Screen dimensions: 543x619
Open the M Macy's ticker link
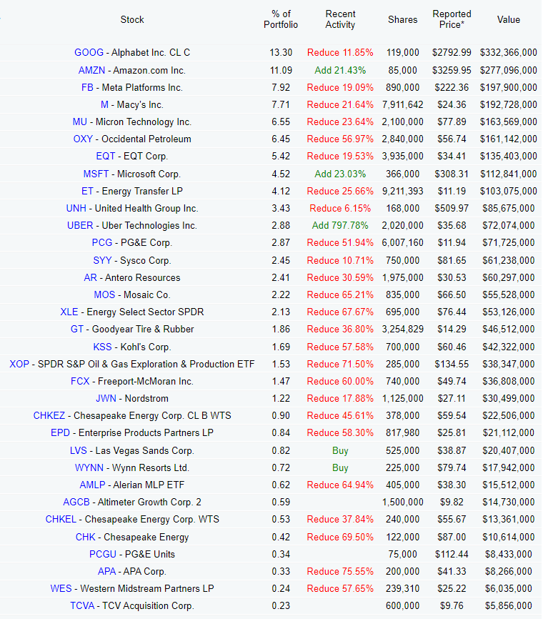click(104, 104)
